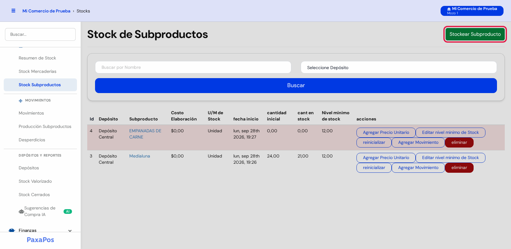Open Producción Subproductos in sidebar
Viewport: 511px width, 249px height.
pyautogui.click(x=45, y=126)
